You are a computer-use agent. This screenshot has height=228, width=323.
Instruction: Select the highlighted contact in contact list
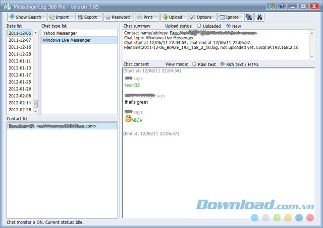62,126
